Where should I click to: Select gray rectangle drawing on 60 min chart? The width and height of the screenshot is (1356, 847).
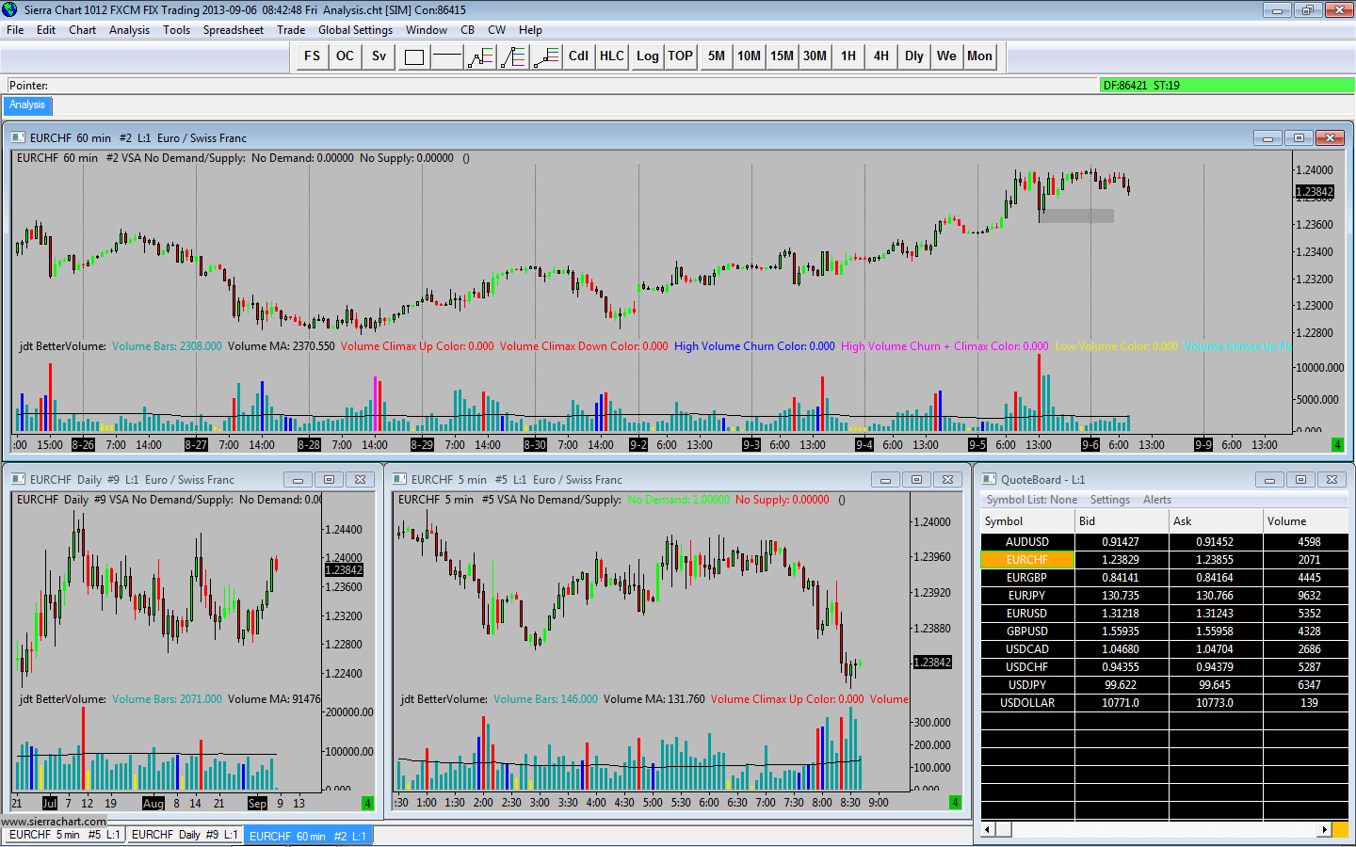pyautogui.click(x=1076, y=216)
